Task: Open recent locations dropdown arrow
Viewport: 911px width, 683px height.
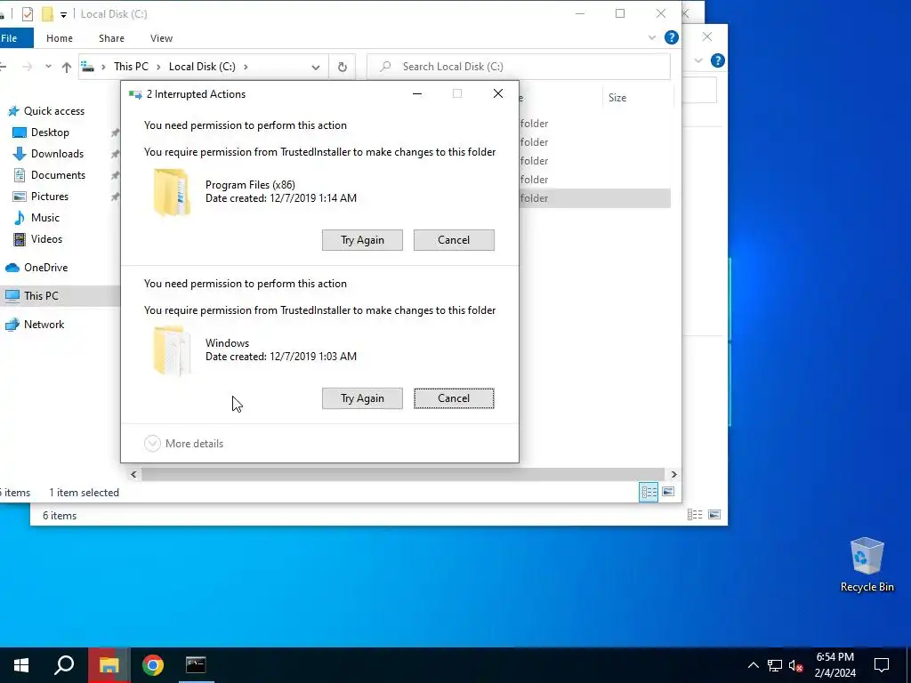Action: (48, 67)
